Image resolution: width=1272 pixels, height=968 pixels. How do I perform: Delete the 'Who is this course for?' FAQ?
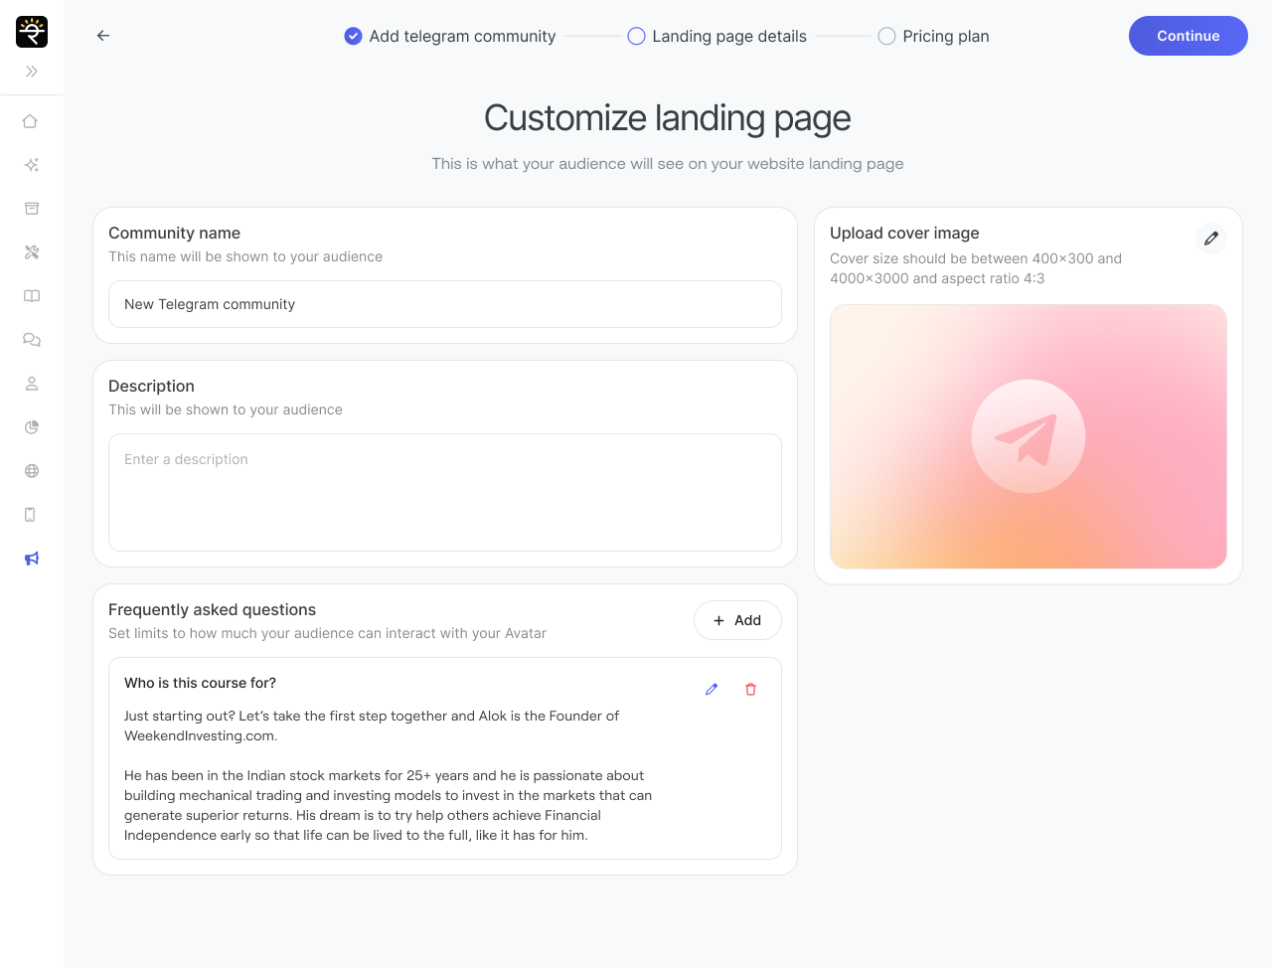pos(750,690)
